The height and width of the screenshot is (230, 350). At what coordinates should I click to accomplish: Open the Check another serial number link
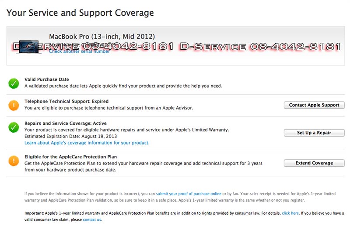coord(79,51)
